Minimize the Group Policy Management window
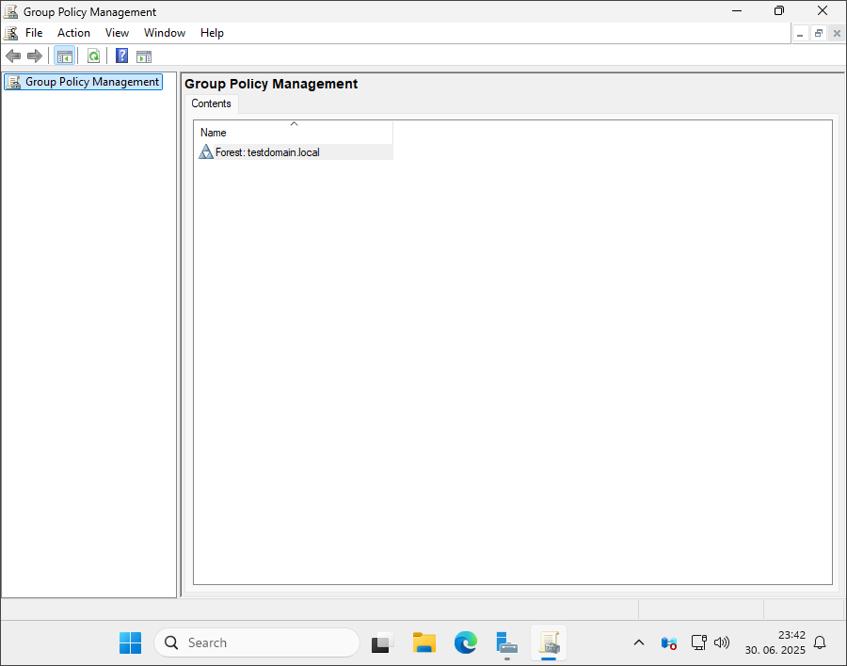This screenshot has height=666, width=847. pyautogui.click(x=737, y=10)
